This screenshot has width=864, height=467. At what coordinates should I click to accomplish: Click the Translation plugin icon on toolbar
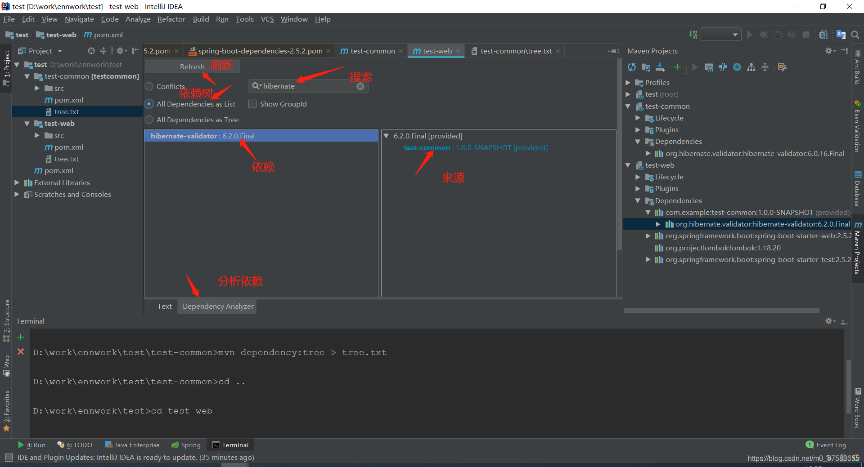[841, 34]
